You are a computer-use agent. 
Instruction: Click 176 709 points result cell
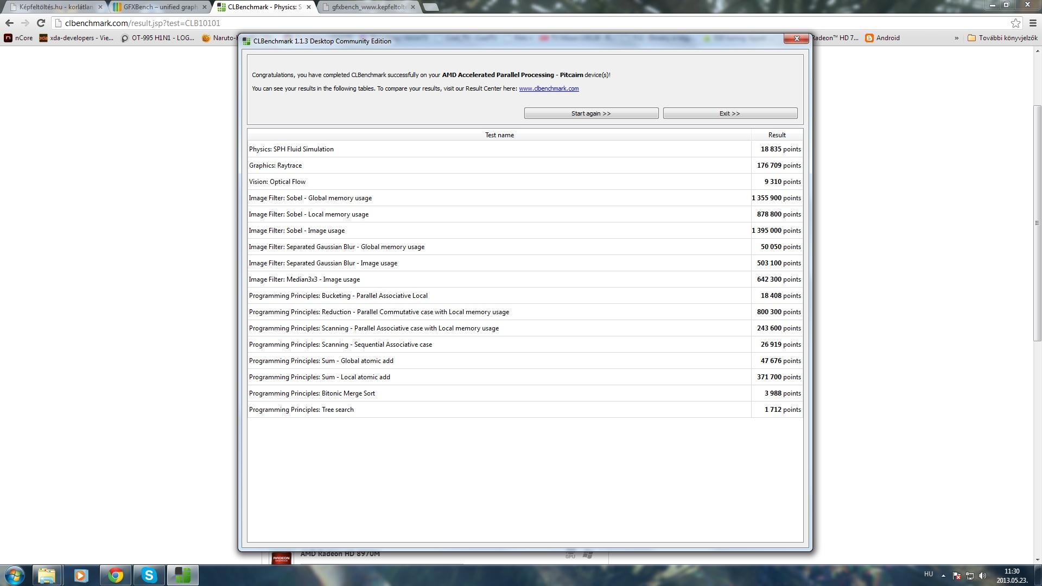pos(777,165)
